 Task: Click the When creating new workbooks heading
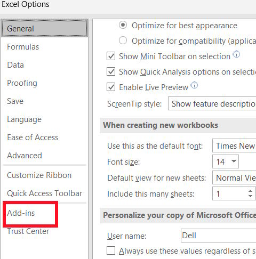tap(161, 125)
